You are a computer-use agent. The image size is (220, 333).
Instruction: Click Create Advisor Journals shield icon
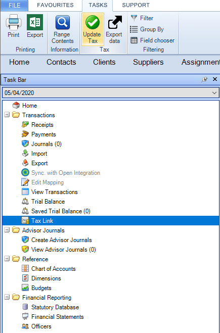click(25, 240)
